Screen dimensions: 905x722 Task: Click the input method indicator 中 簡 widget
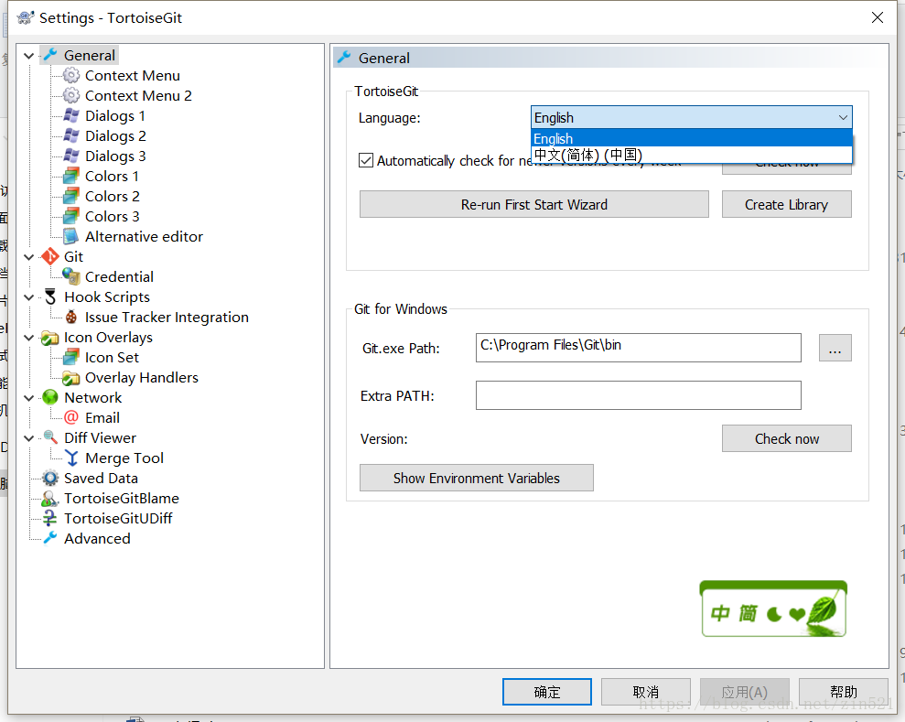point(773,609)
